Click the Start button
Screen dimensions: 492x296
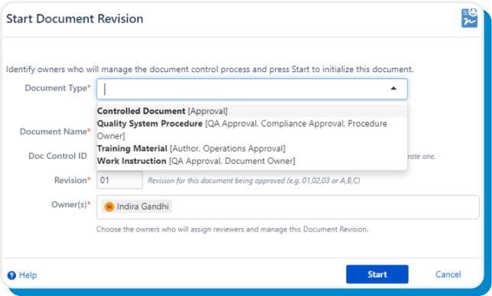coord(377,274)
